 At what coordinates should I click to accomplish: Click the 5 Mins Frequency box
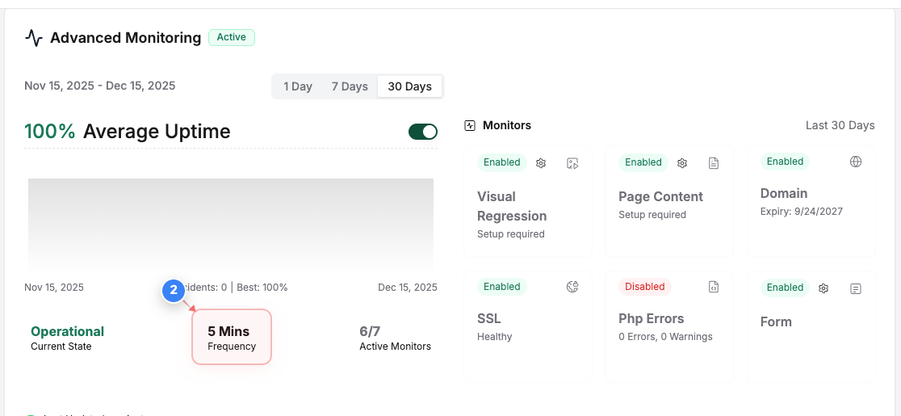pyautogui.click(x=232, y=338)
